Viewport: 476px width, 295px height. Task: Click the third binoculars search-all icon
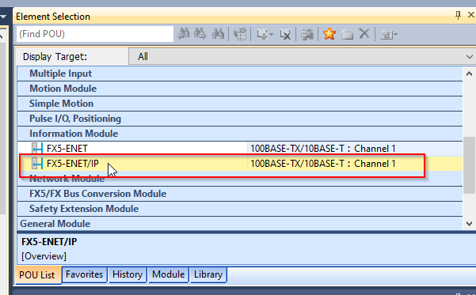(x=218, y=34)
